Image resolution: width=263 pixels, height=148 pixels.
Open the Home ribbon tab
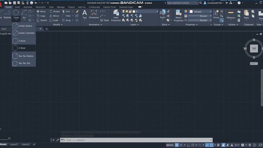pyautogui.click(x=8, y=7)
